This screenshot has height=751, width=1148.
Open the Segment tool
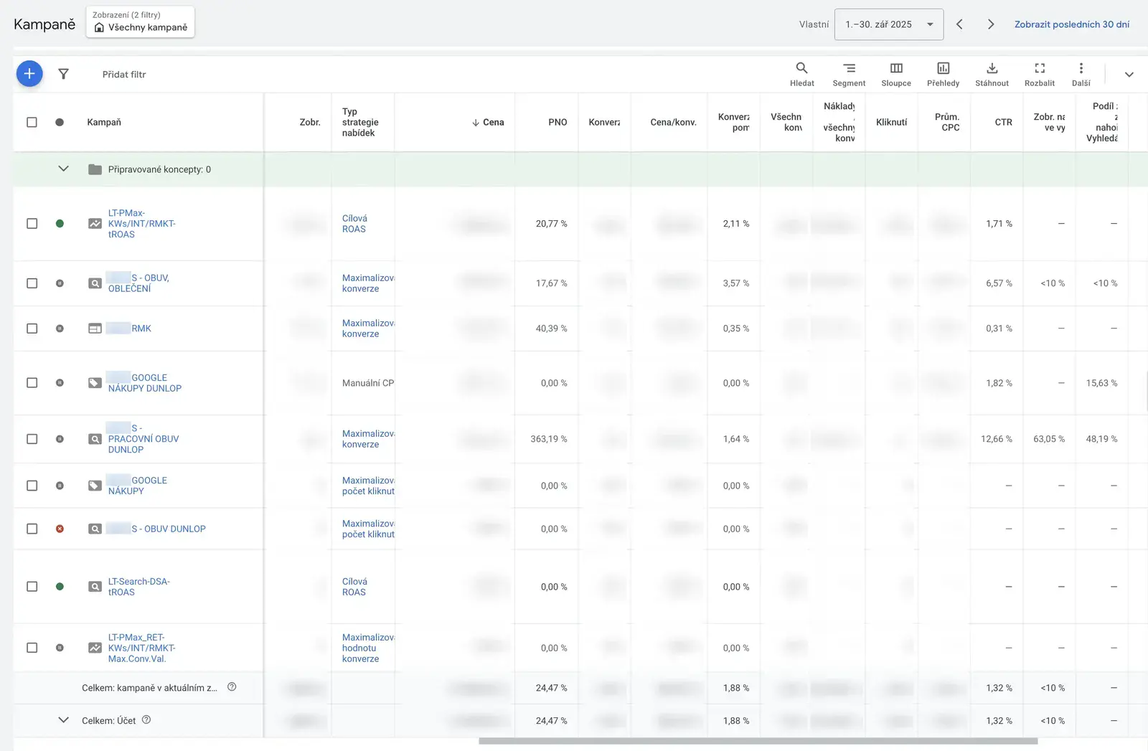[849, 74]
